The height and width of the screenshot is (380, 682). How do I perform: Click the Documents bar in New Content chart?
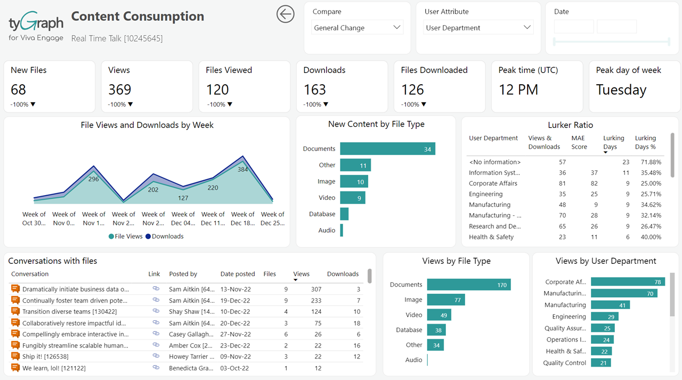pyautogui.click(x=387, y=149)
